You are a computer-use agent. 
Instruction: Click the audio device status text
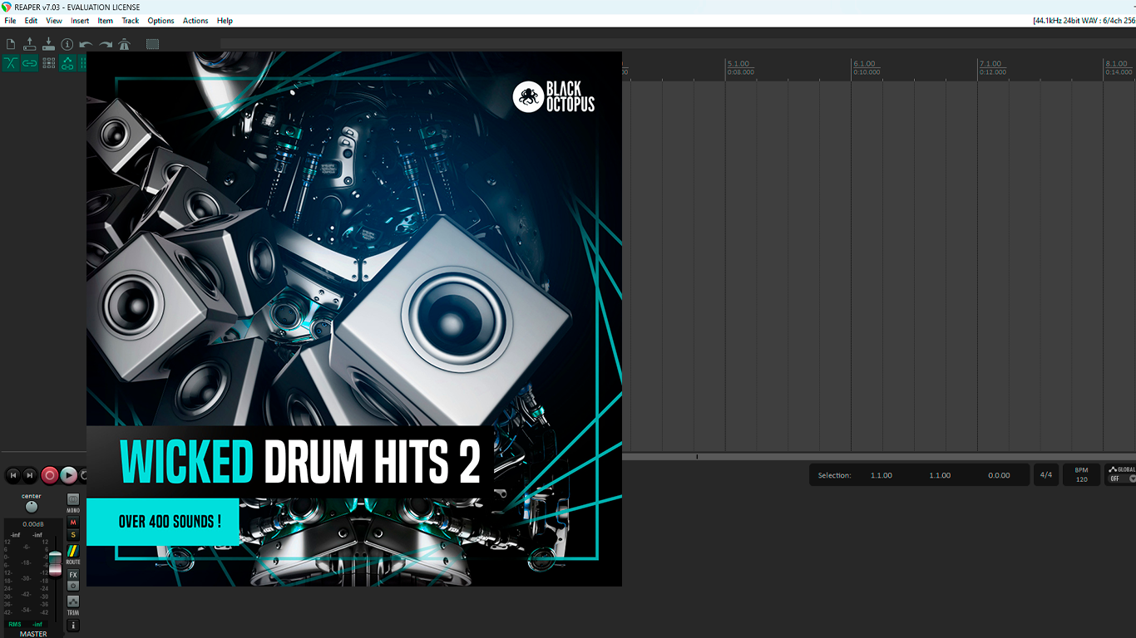point(1084,21)
